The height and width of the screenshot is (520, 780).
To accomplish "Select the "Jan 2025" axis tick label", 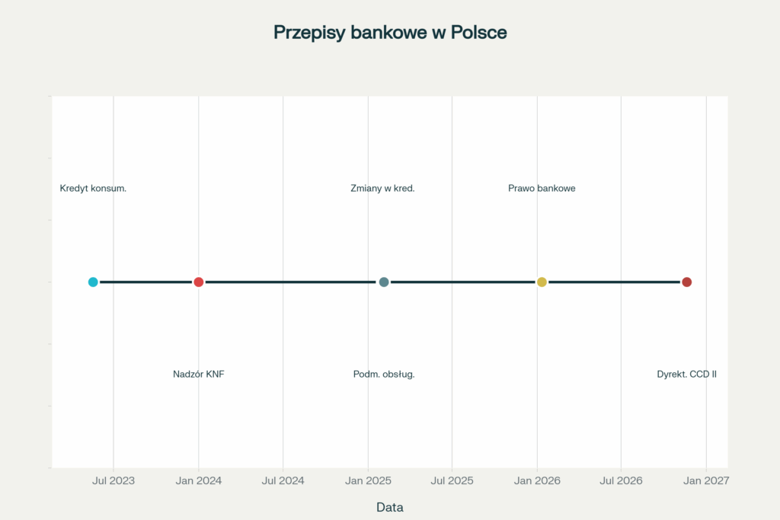I will pos(368,481).
